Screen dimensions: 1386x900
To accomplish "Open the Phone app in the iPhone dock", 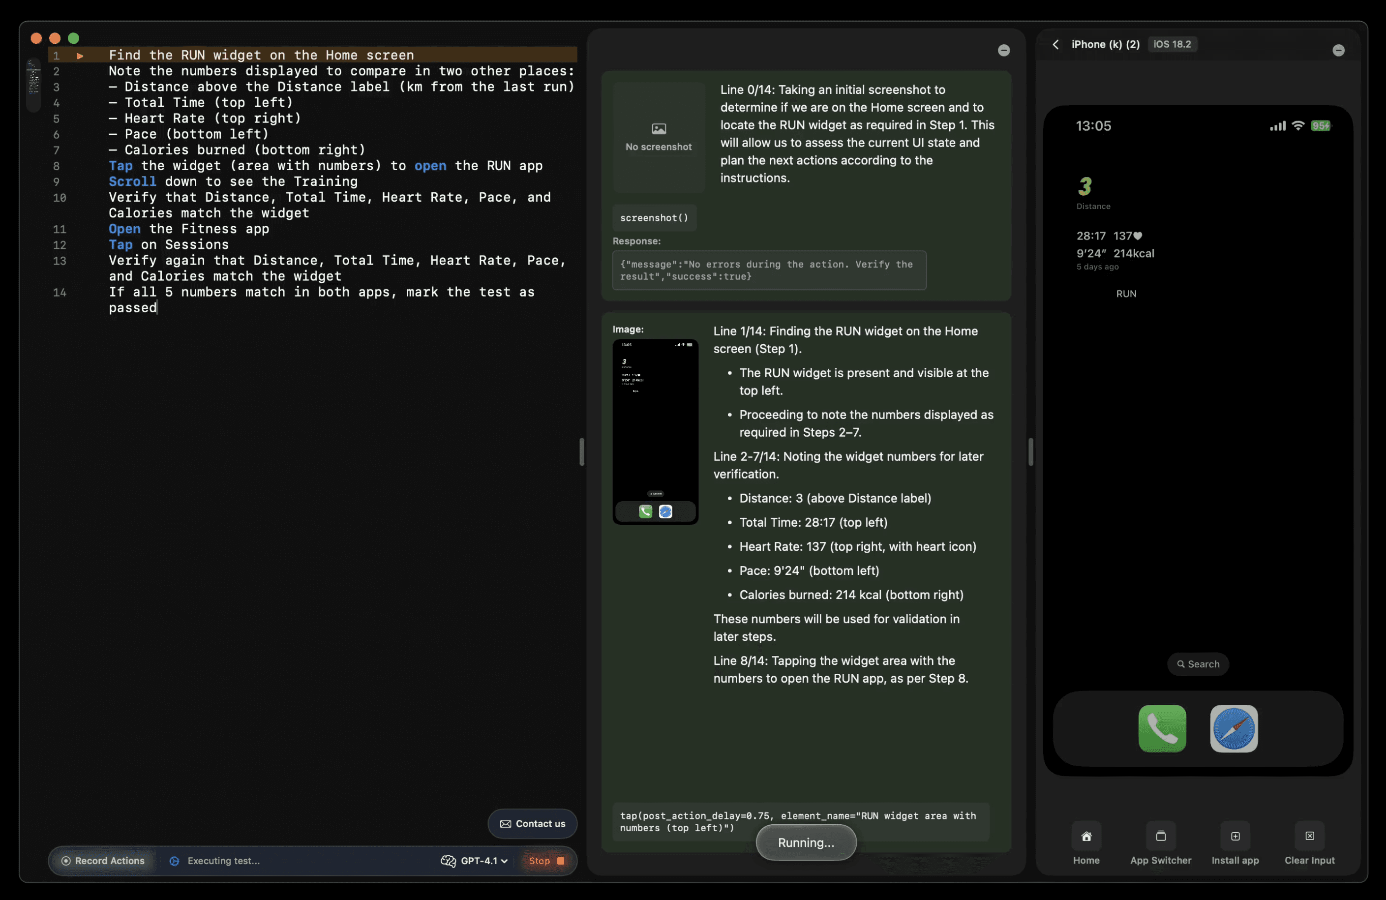I will [x=1162, y=728].
